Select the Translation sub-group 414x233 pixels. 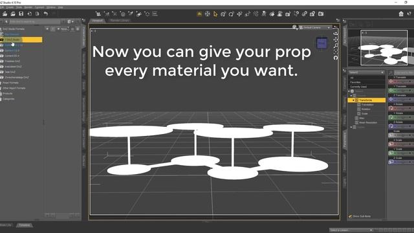pos(367,105)
